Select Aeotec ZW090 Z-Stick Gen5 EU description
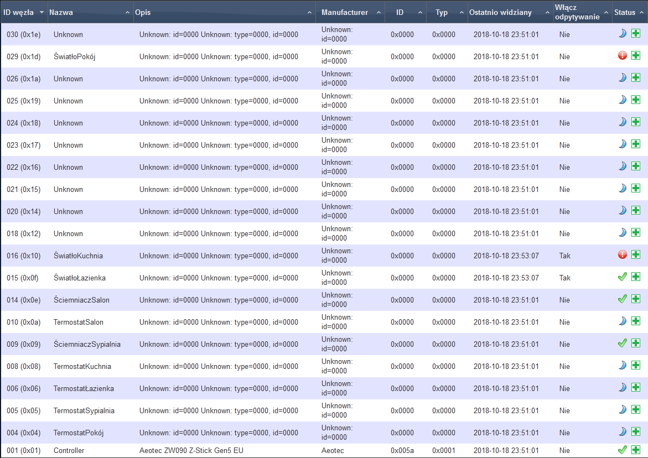648x458 pixels. [191, 451]
